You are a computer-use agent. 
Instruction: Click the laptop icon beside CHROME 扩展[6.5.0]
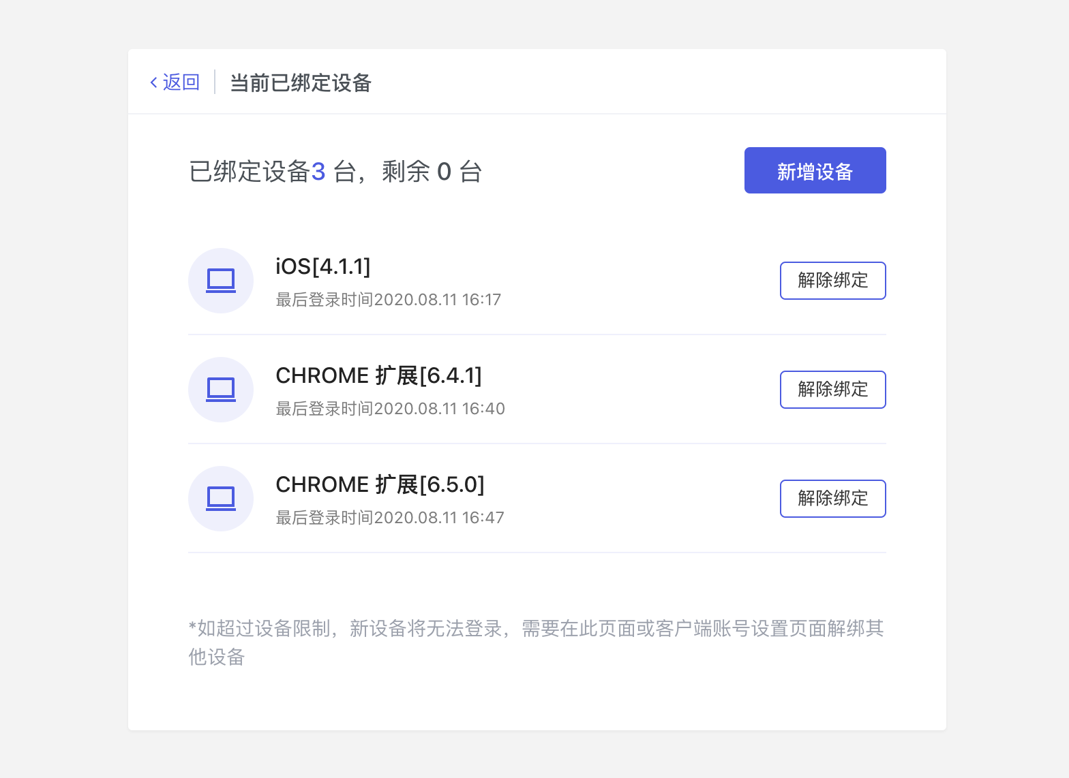(221, 499)
